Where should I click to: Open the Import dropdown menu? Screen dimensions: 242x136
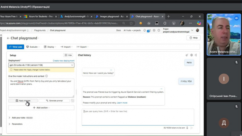pyautogui.click(x=66, y=47)
